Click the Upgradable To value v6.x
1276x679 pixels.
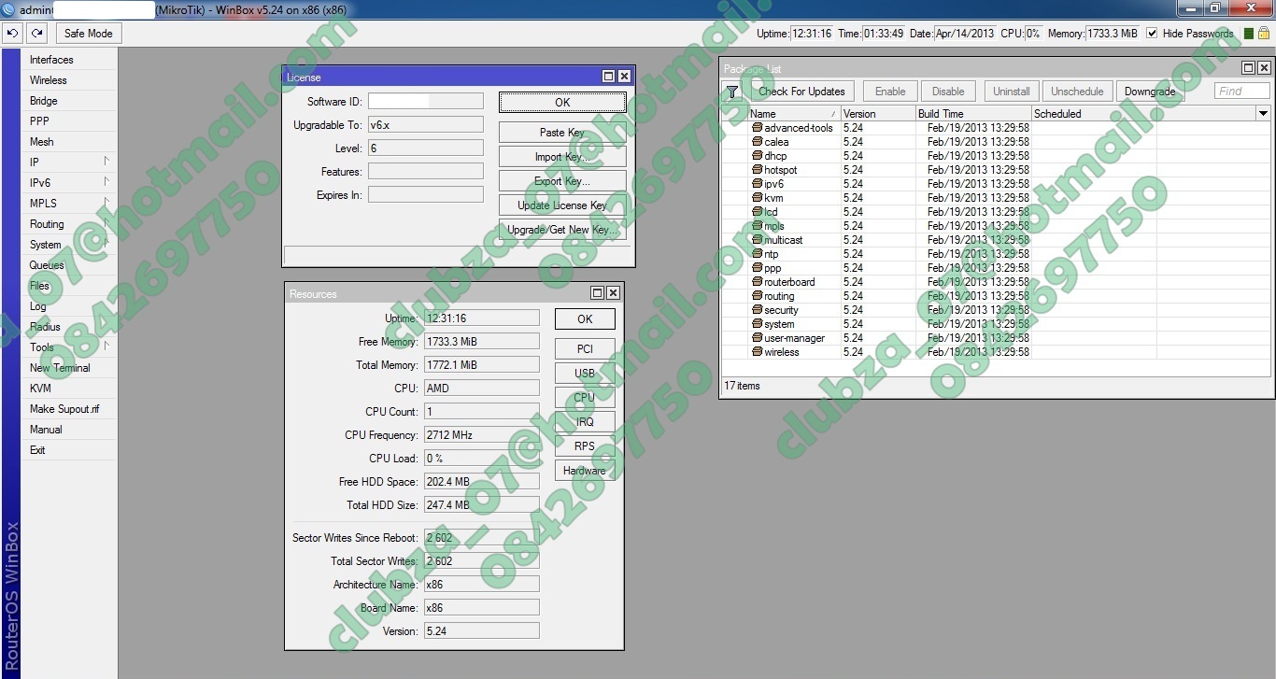point(426,124)
